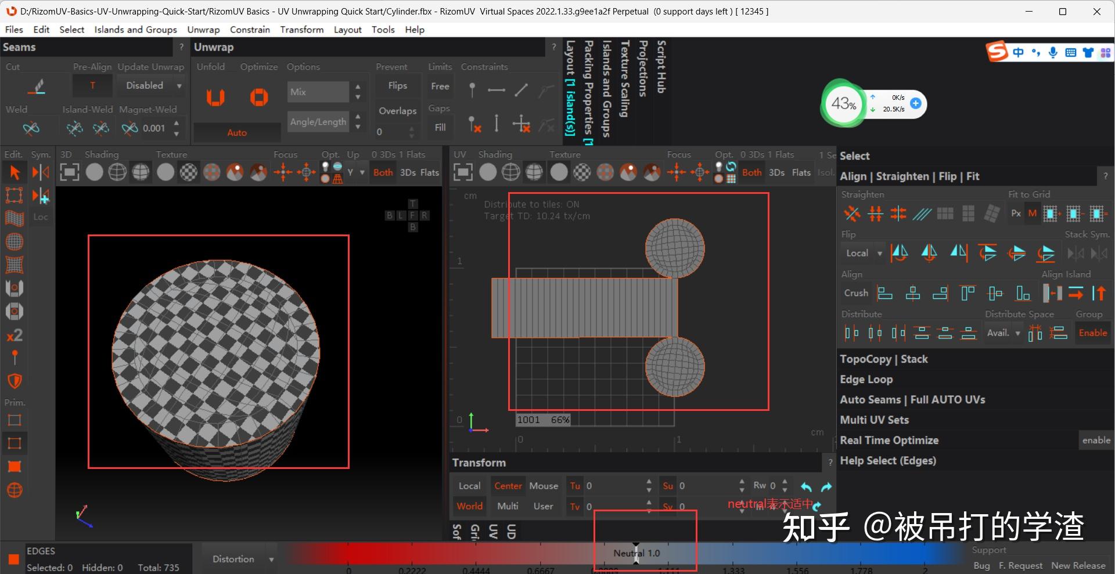Click the orange up arrow Align Island icon
1115x574 pixels.
1098,293
